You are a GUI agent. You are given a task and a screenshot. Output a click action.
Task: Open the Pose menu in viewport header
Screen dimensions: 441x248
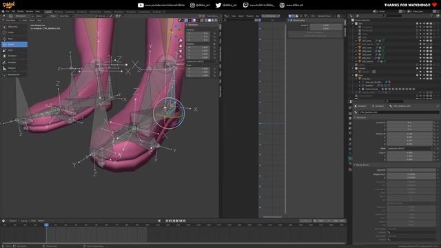(x=39, y=20)
